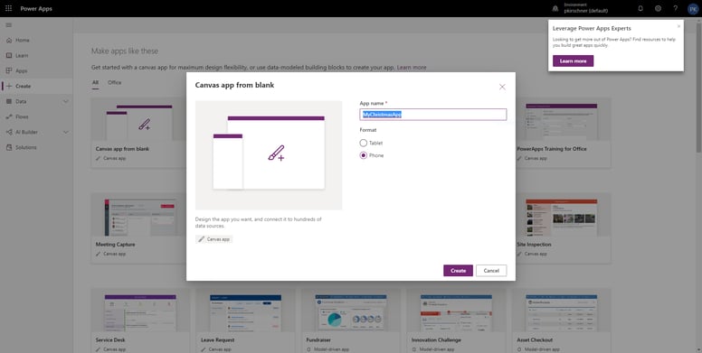Open the app launcher waffle icon

[8, 8]
